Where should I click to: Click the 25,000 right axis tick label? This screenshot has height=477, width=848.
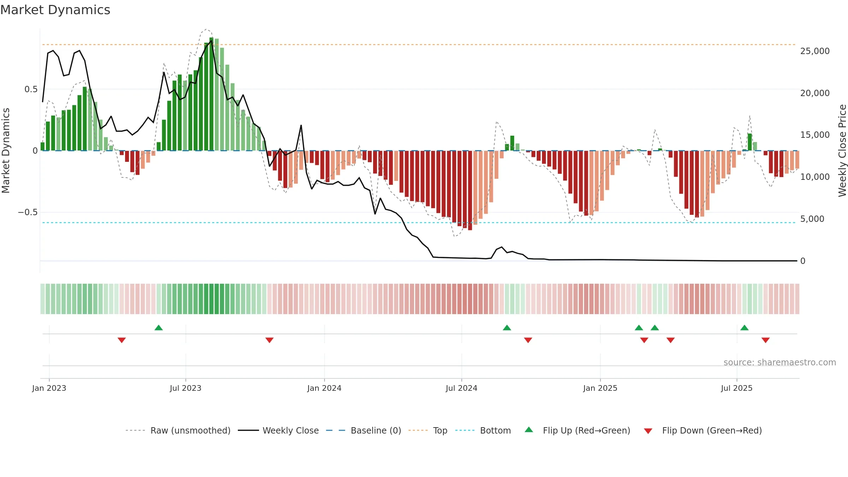815,51
